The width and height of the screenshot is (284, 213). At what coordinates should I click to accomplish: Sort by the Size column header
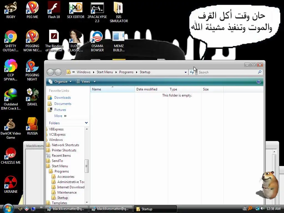point(212,89)
